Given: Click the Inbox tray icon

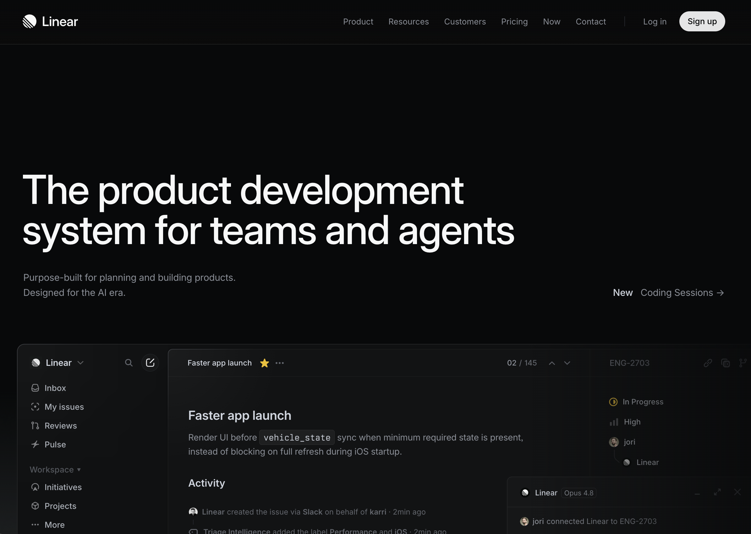Looking at the screenshot, I should point(35,388).
